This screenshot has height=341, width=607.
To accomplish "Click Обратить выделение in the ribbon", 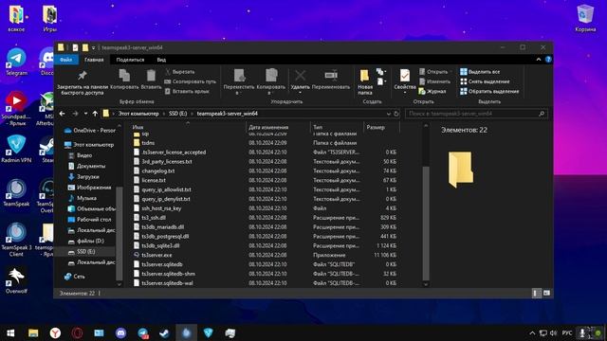I will [x=489, y=91].
